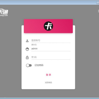Click the operator field containing admin

tap(51, 49)
